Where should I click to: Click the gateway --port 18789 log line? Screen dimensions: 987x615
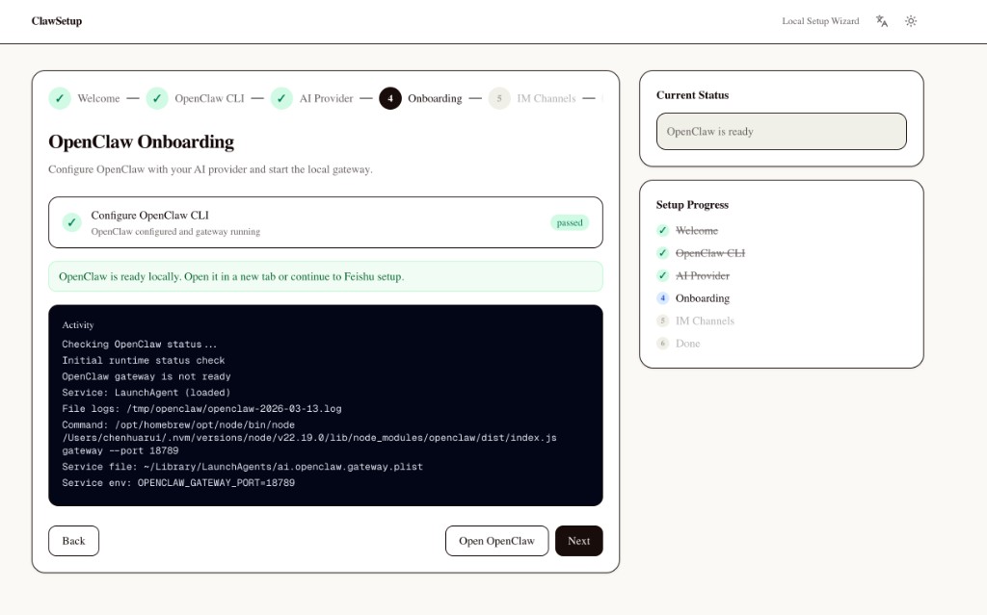[120, 450]
